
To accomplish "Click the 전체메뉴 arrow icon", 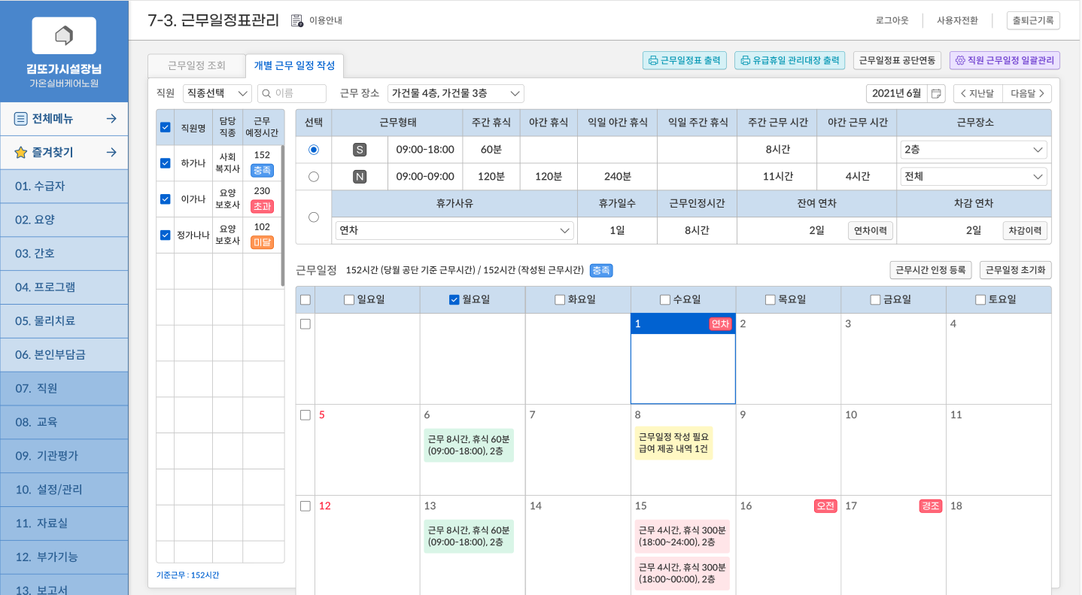I will tap(111, 118).
